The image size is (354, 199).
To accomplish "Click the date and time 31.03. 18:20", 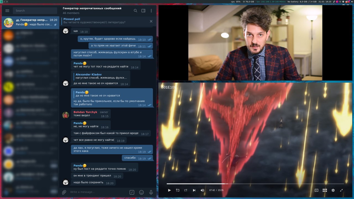I will pyautogui.click(x=325, y=2).
